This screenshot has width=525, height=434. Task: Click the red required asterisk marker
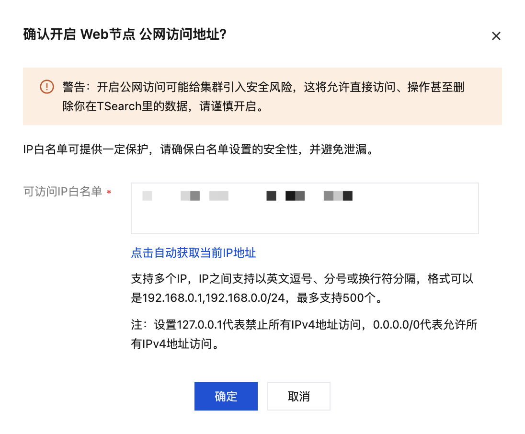coord(109,192)
